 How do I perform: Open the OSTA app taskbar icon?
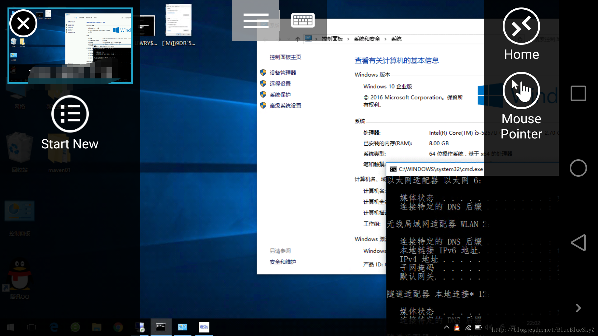204,327
